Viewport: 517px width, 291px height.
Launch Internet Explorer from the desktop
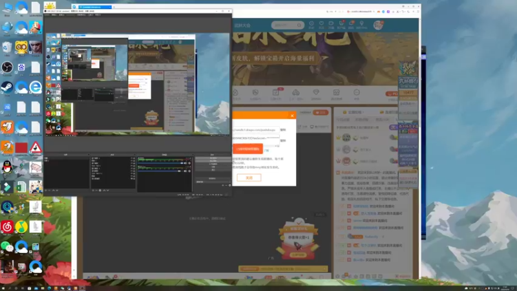tap(36, 87)
